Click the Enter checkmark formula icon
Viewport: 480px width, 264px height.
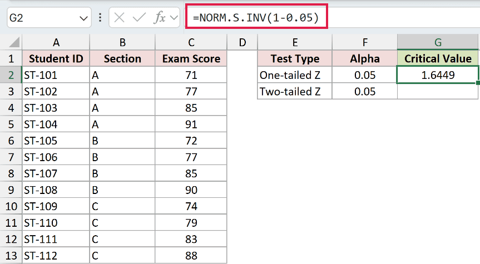[139, 18]
